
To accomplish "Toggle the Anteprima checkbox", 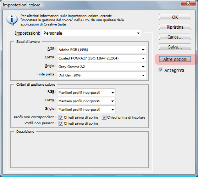I will coord(161,70).
